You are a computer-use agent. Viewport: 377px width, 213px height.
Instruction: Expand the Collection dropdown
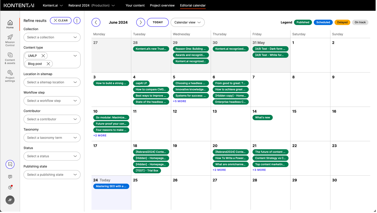[x=52, y=37]
